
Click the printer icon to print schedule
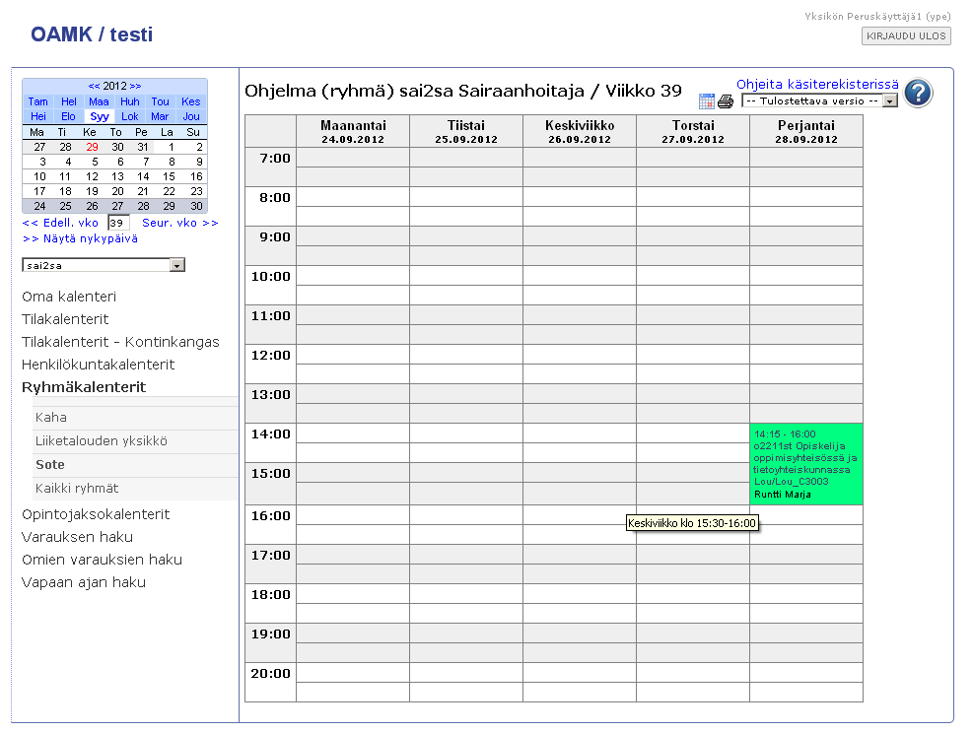726,101
